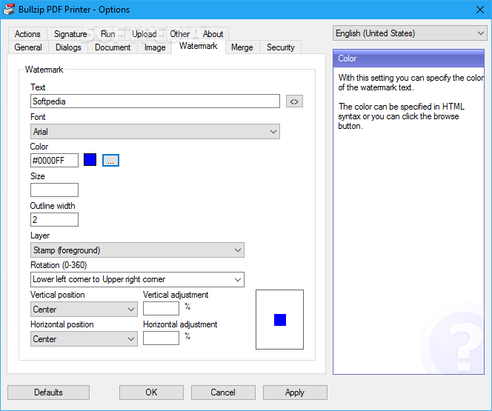492x411 pixels.
Task: Switch to the Actions tab
Action: click(27, 34)
